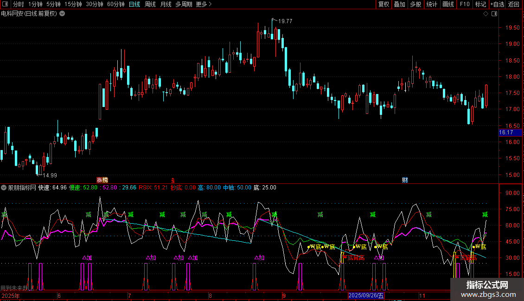Expand the 股朋指标网 indicator dropdown arrow
Screen dimensions: 524x301
(4, 188)
